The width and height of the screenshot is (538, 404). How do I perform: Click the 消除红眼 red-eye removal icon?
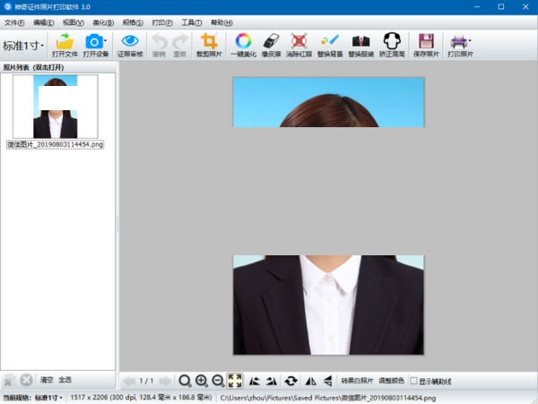299,42
